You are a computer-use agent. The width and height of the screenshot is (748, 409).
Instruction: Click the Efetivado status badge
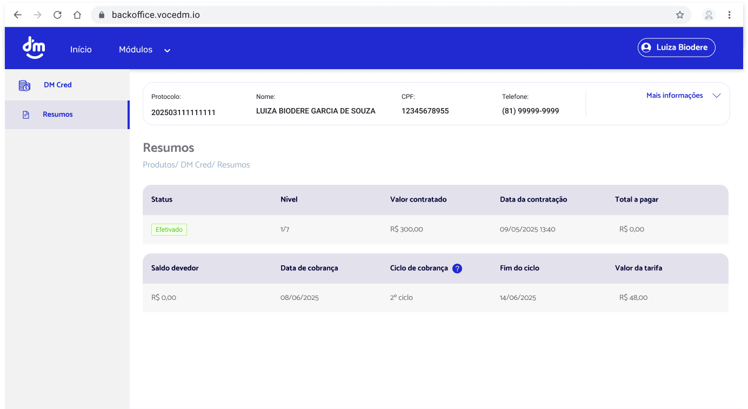169,229
